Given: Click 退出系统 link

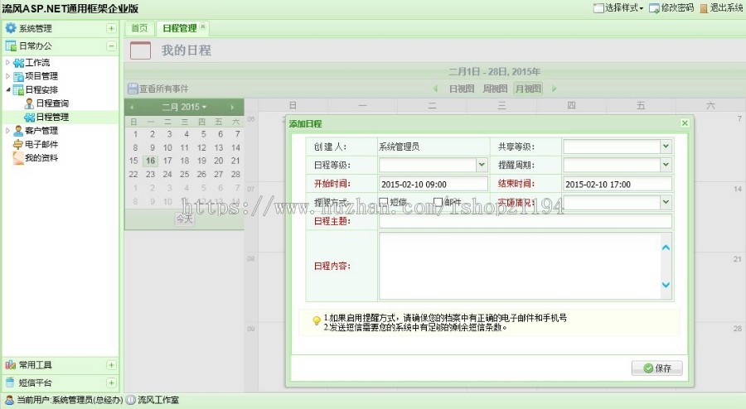Looking at the screenshot, I should click(x=726, y=8).
